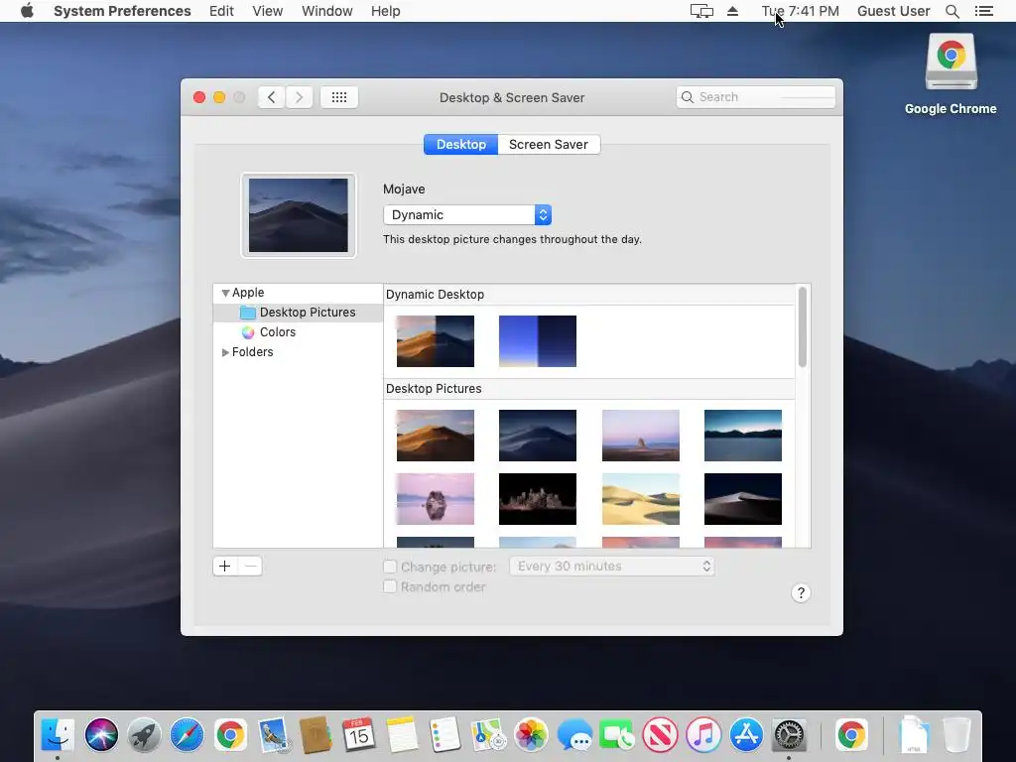The image size is (1016, 762).
Task: Show all preferences grid button
Action: [339, 97]
